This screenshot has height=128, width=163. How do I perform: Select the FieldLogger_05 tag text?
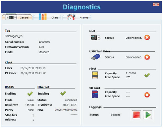click(x=14, y=36)
